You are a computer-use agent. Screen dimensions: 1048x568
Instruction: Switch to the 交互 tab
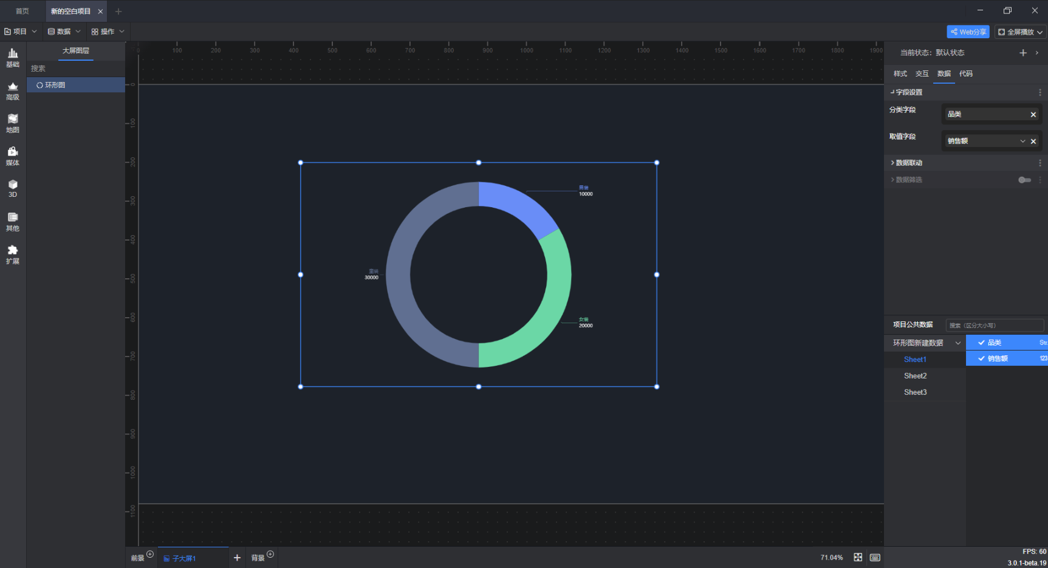[x=922, y=74]
